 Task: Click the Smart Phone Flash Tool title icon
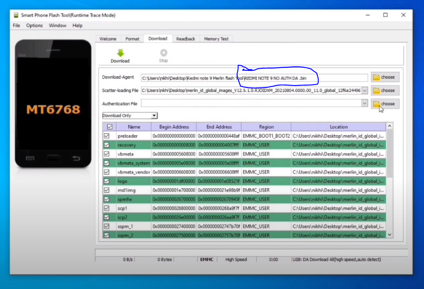[16, 15]
